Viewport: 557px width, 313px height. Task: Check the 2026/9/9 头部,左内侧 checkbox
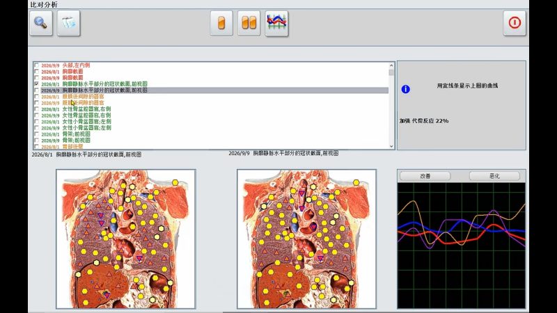pyautogui.click(x=37, y=65)
